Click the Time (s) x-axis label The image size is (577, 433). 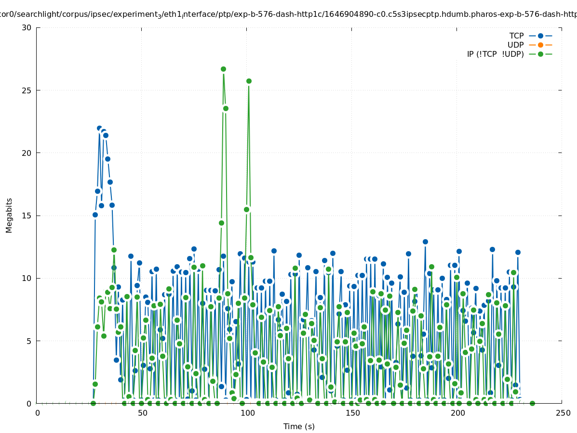[x=299, y=426]
